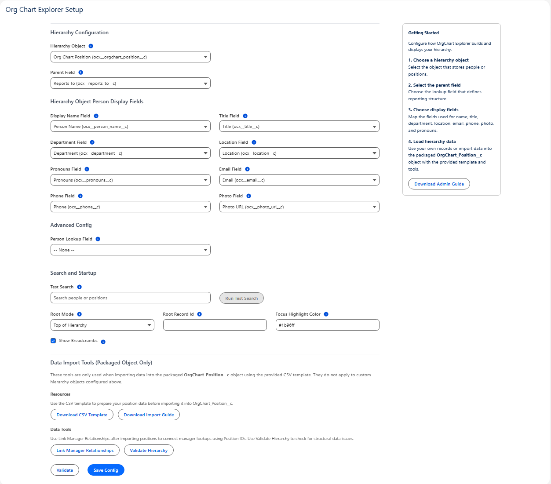551x484 pixels.
Task: Open the Email Field dropdown
Action: pyautogui.click(x=299, y=180)
